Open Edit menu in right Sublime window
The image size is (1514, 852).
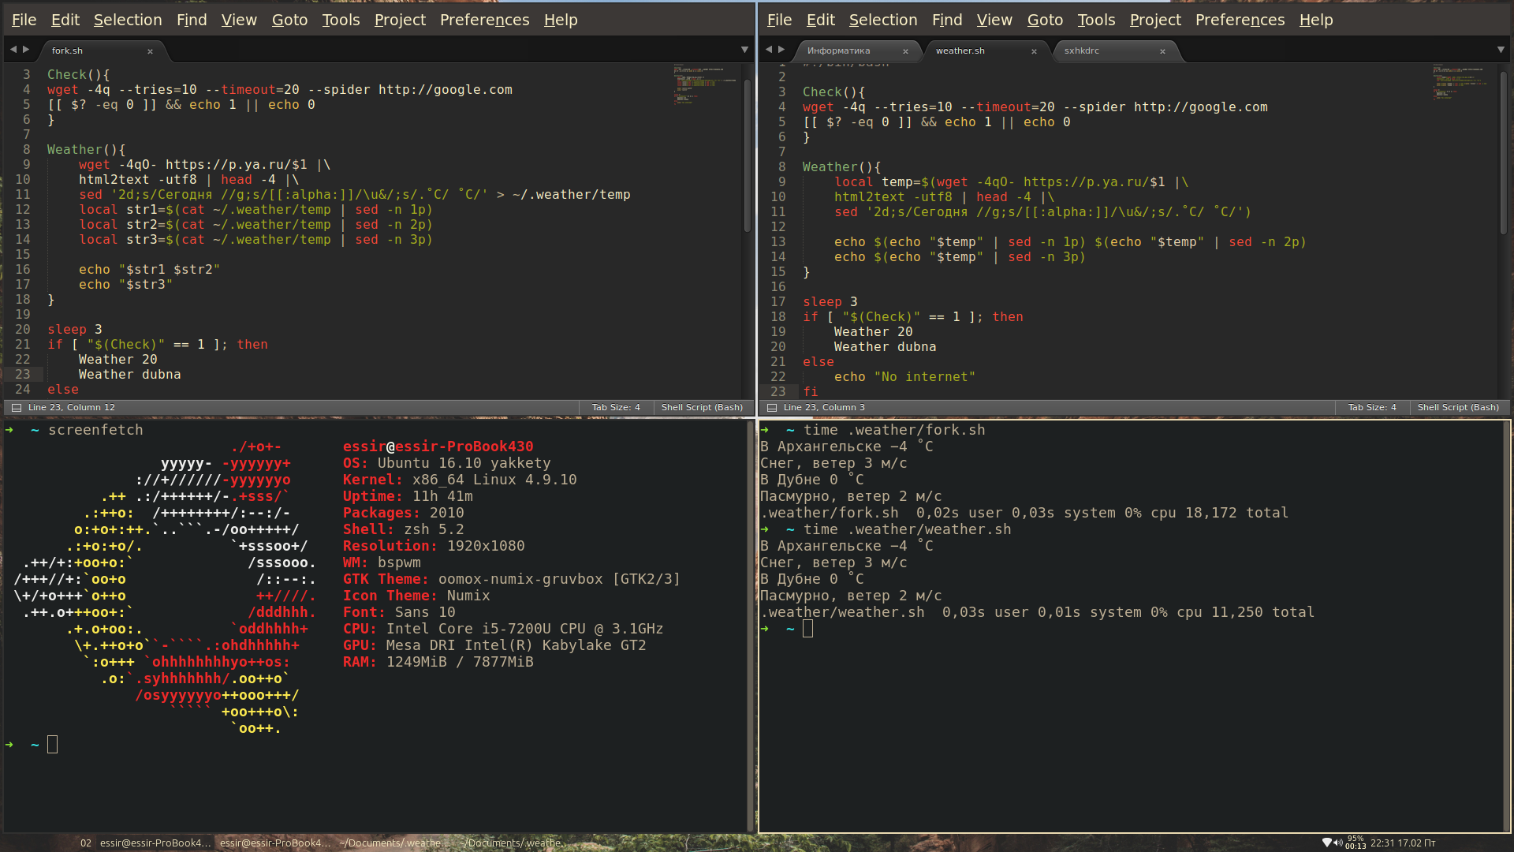(x=821, y=20)
